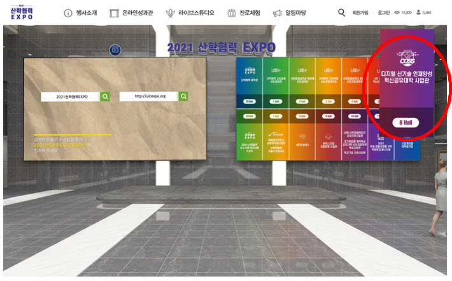Viewport: 452px width, 281px height.
Task: Click the woman avatar walking at right
Action: (439, 198)
